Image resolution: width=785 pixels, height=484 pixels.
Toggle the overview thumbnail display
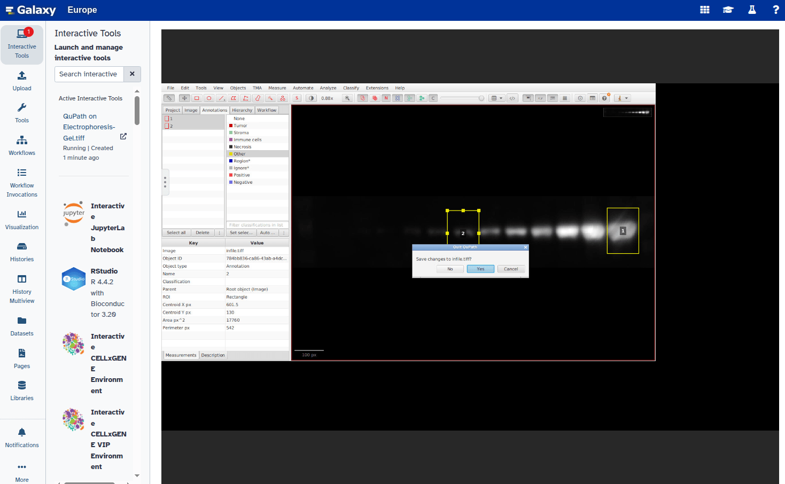[528, 98]
